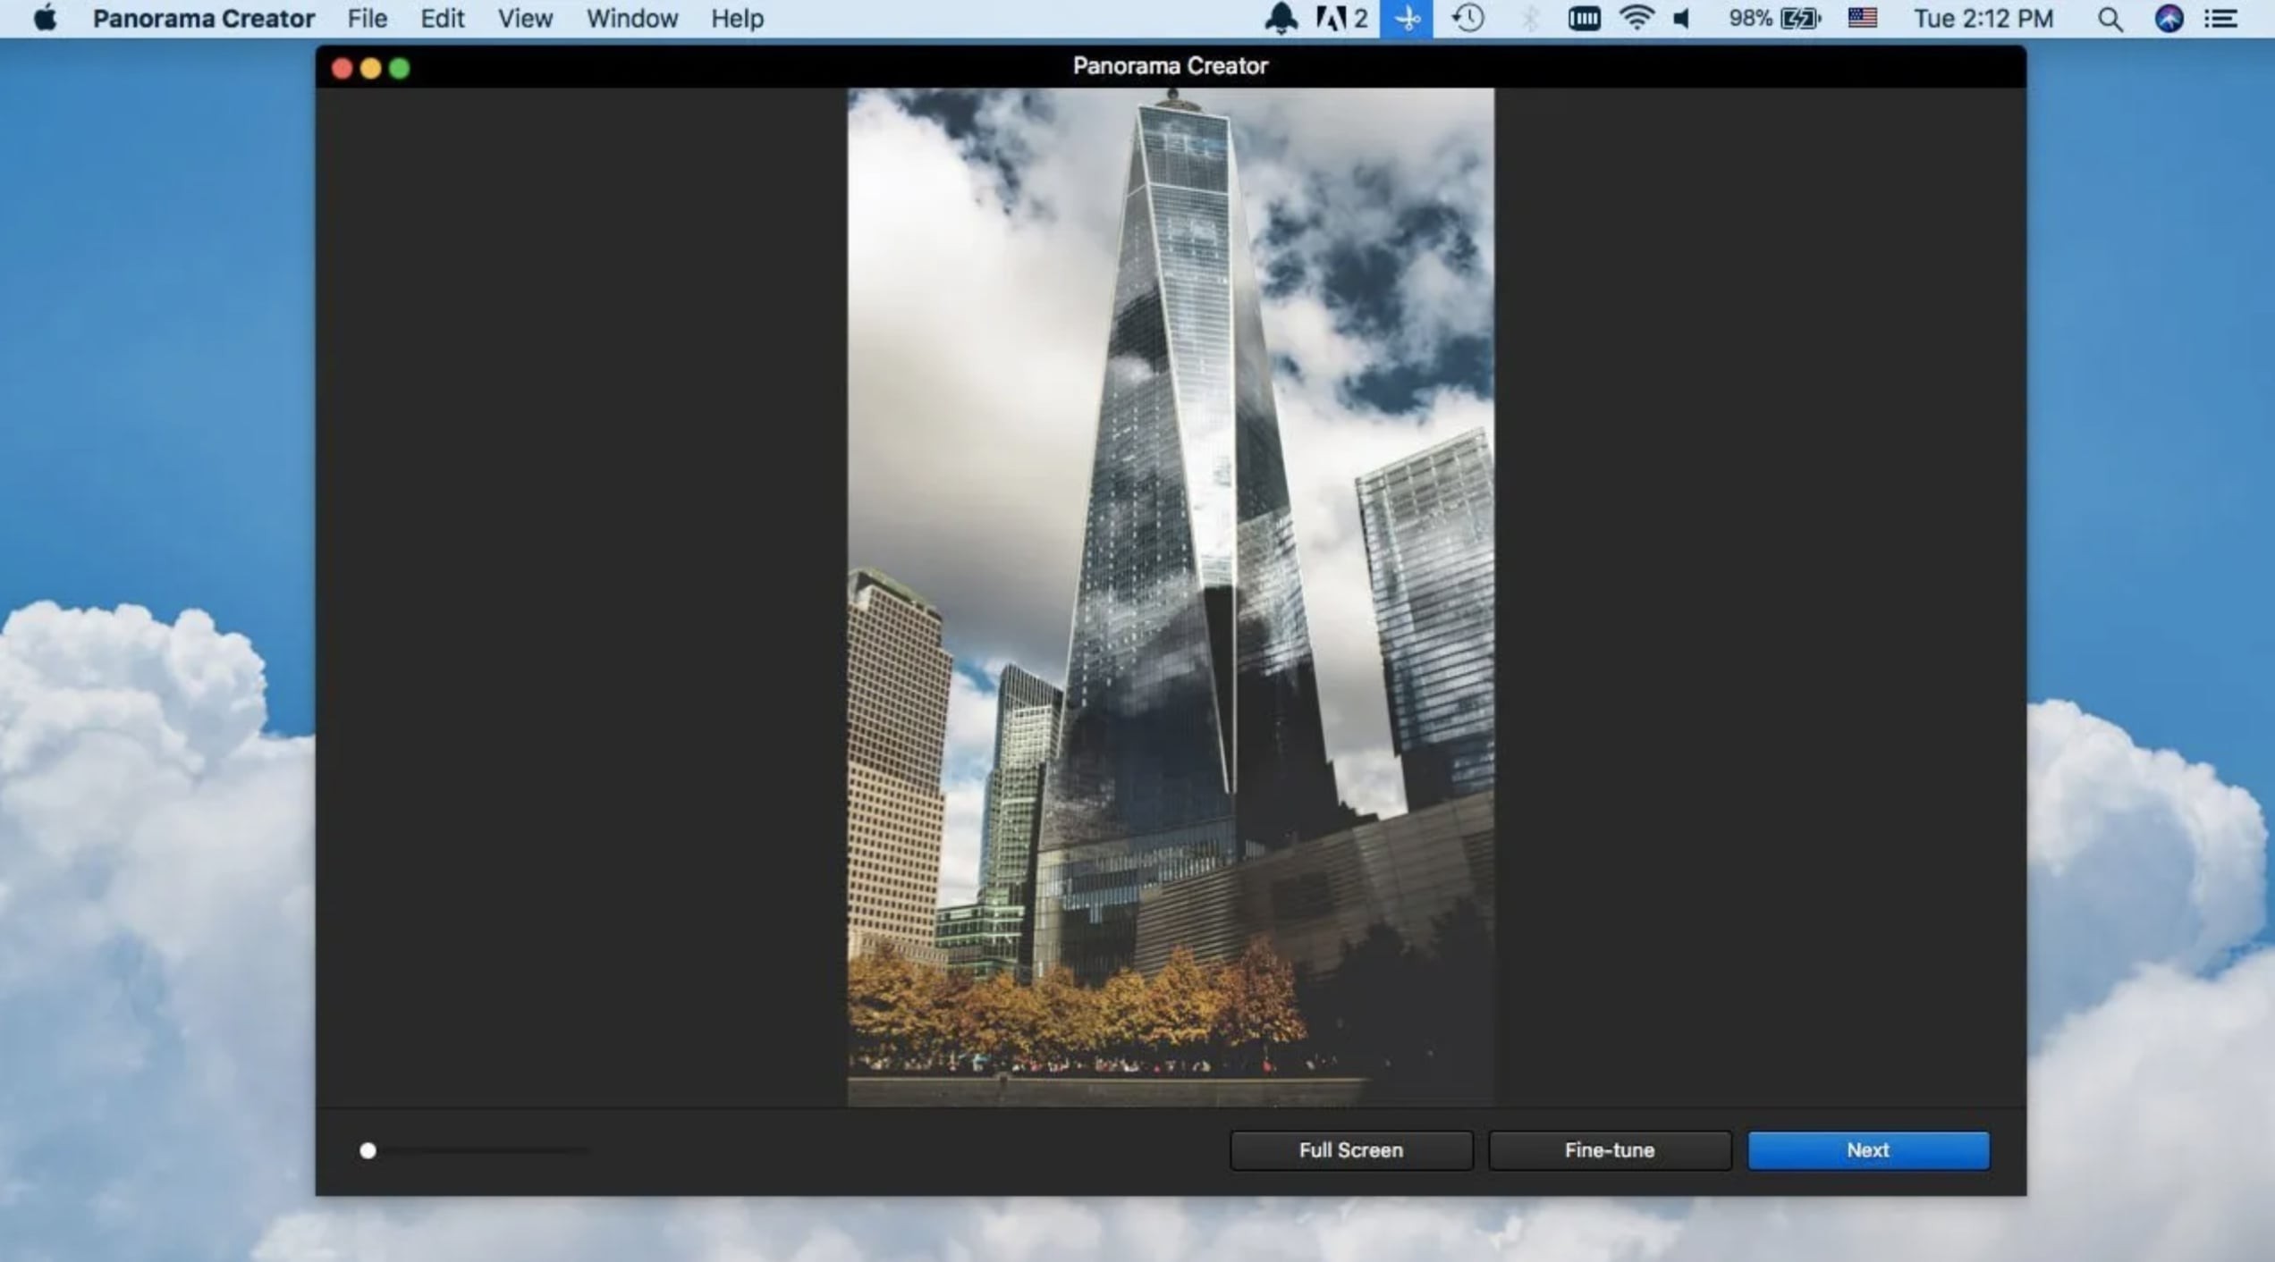Click the Full Screen button

pyautogui.click(x=1350, y=1150)
